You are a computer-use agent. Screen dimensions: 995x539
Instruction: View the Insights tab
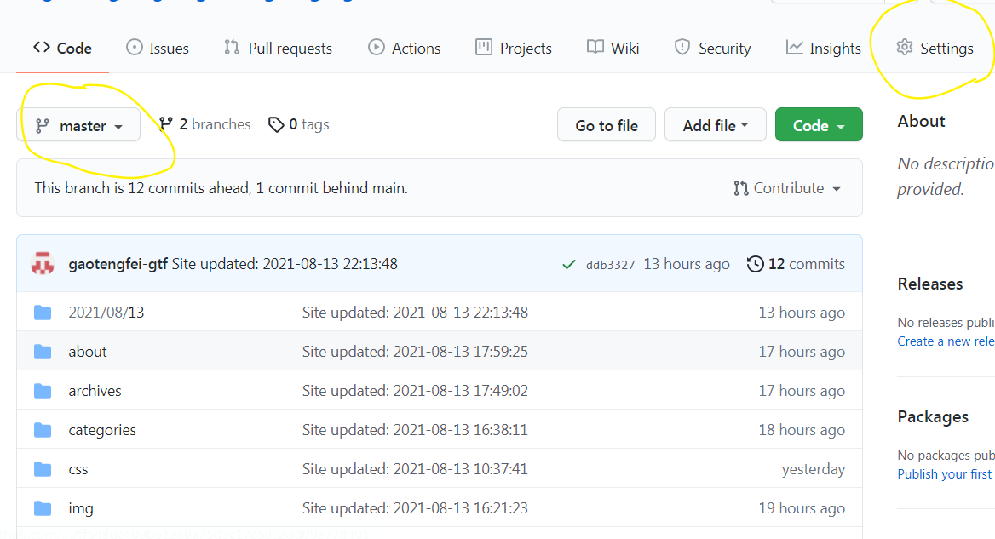[x=824, y=49]
